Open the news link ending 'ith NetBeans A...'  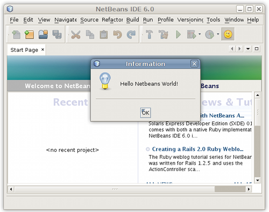(x=222, y=116)
